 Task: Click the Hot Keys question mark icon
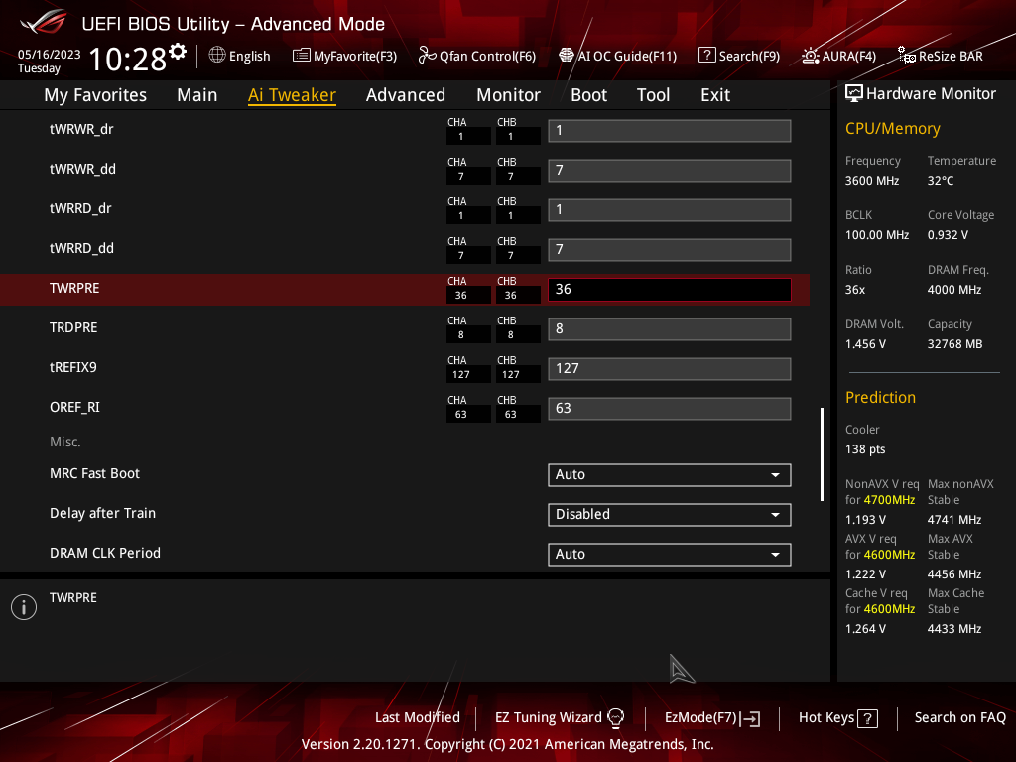(x=867, y=718)
